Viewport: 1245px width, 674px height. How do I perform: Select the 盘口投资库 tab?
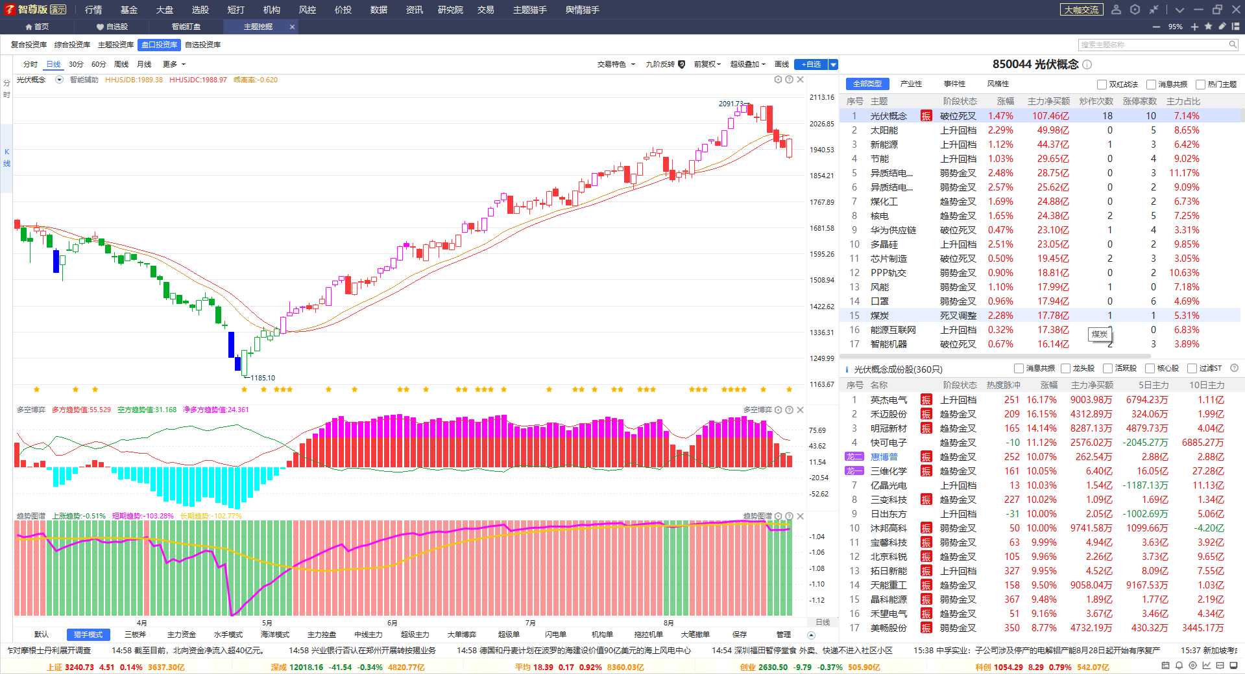coord(159,45)
